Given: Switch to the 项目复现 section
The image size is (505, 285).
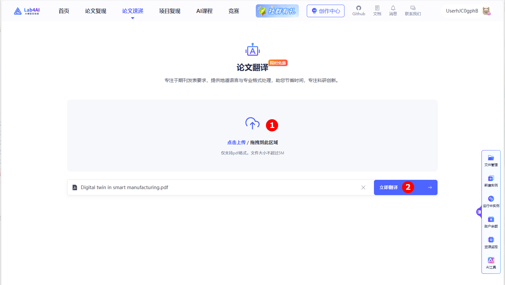Looking at the screenshot, I should tap(169, 11).
